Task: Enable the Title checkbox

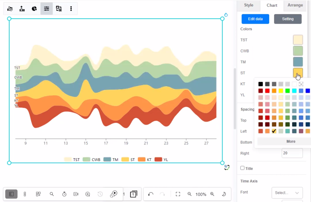Action: (x=242, y=168)
